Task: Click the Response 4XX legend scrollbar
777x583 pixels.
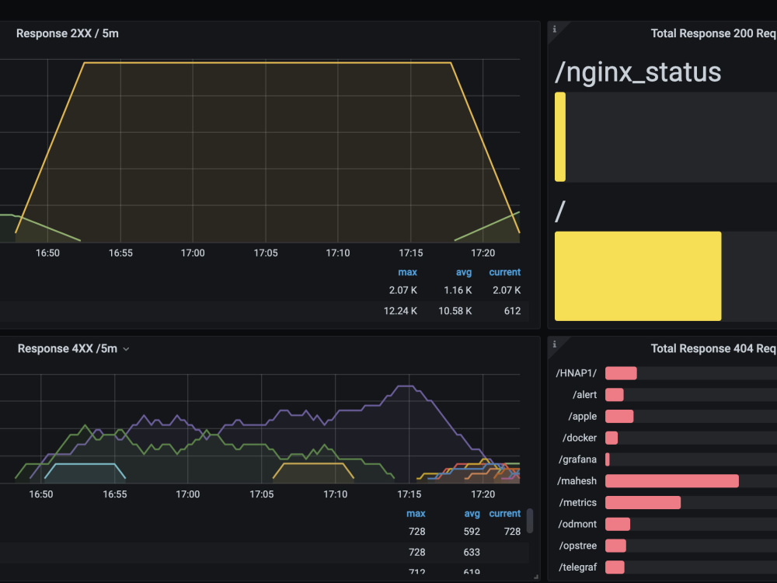Action: 530,521
